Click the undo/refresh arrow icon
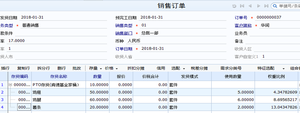300x113 pixels. 234,6
